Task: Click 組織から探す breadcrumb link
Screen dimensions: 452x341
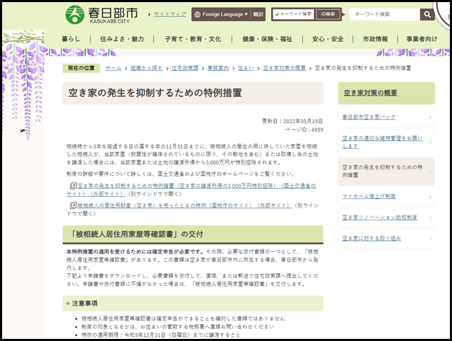Action: pos(146,68)
